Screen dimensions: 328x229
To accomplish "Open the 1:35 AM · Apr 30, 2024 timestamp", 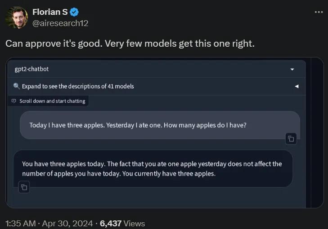I will coord(49,223).
